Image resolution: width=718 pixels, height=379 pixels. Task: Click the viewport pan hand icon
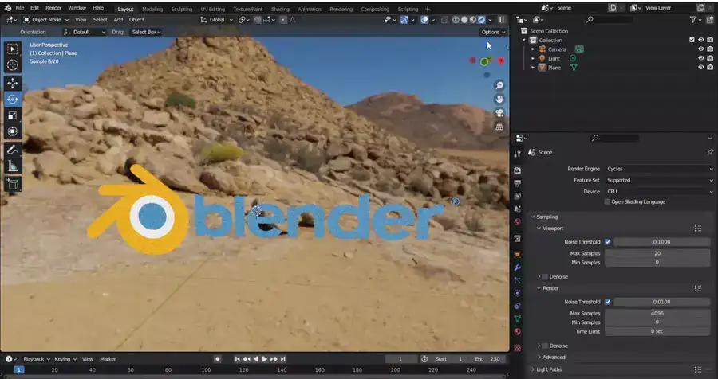tap(499, 100)
